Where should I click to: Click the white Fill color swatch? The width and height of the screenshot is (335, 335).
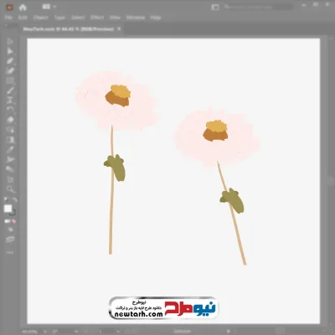pos(8,209)
